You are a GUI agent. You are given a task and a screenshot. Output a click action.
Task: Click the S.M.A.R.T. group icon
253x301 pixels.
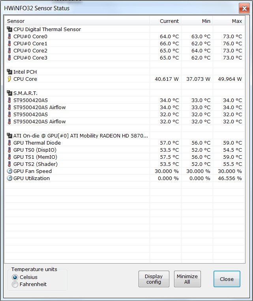(x=9, y=93)
